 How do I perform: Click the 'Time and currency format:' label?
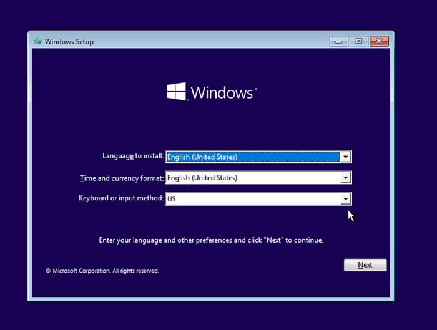(122, 178)
